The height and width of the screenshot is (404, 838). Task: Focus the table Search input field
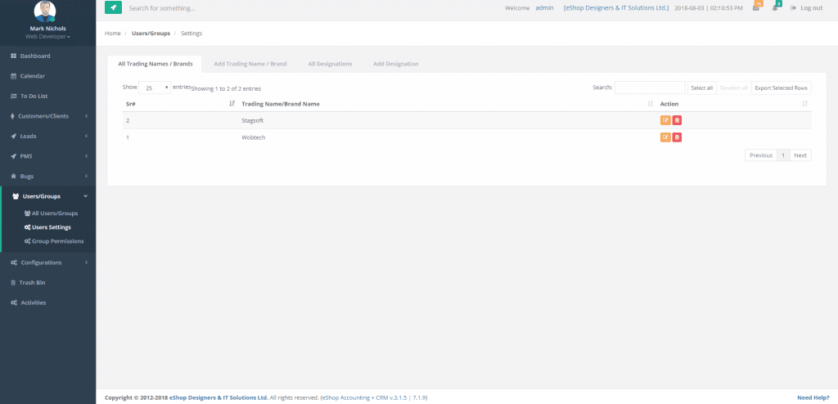[649, 88]
